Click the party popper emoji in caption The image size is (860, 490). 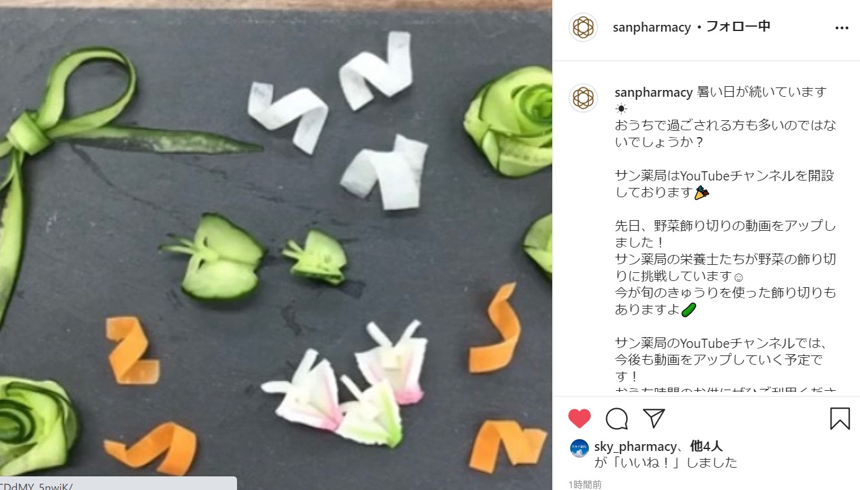(x=701, y=193)
